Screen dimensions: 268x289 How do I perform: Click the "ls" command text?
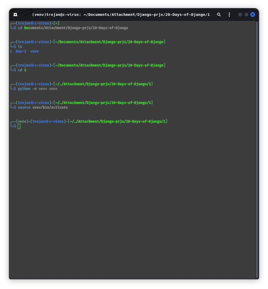(x=20, y=47)
